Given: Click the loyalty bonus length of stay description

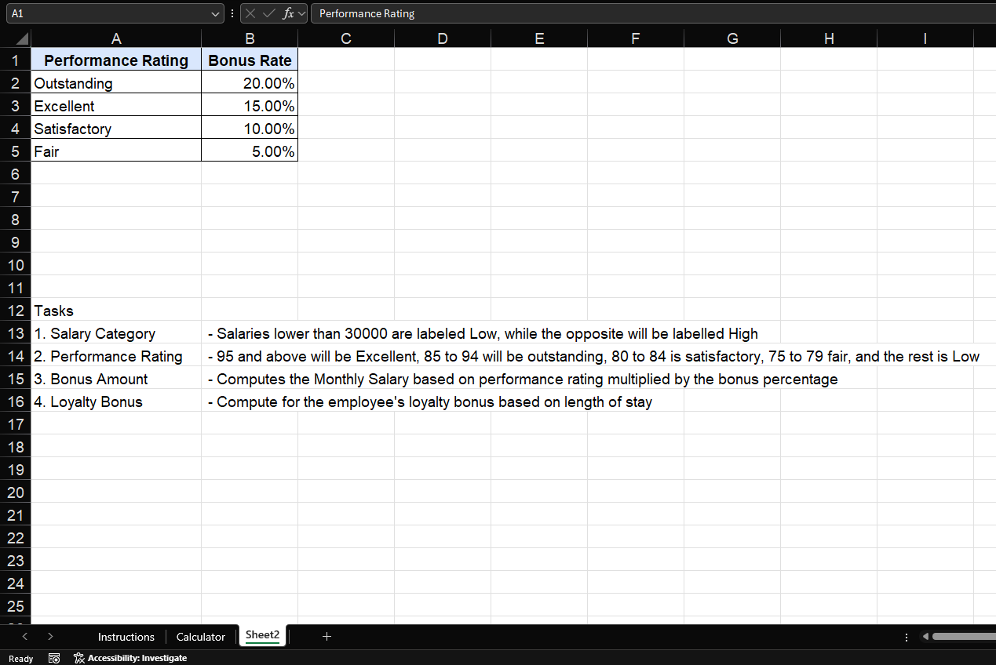Looking at the screenshot, I should [x=430, y=402].
